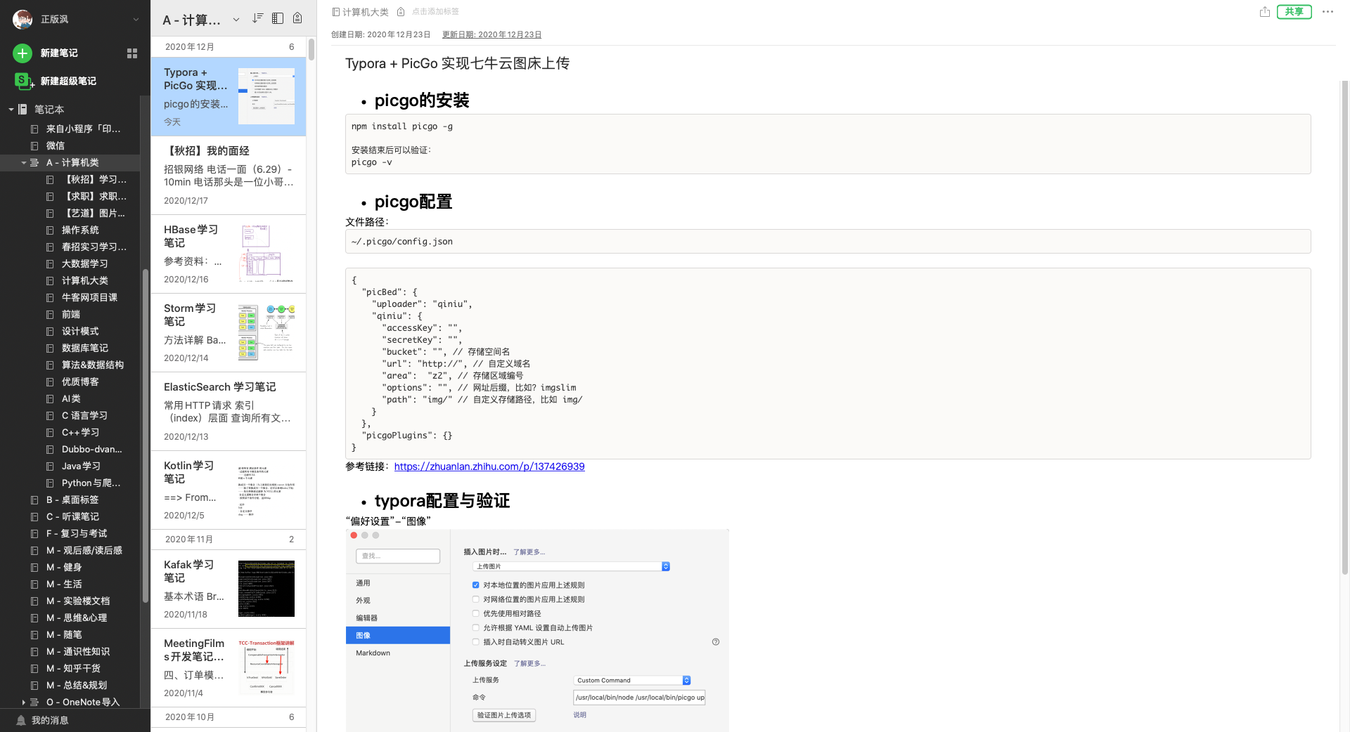The image size is (1350, 732).
Task: Open the template grid icon beside 新建笔记
Action: (x=131, y=53)
